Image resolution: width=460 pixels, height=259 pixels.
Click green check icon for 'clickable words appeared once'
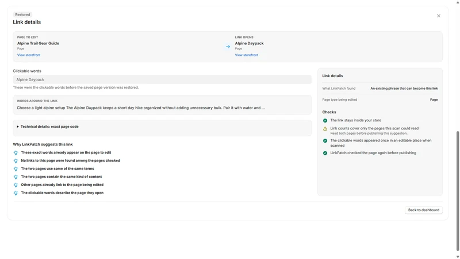pyautogui.click(x=325, y=140)
